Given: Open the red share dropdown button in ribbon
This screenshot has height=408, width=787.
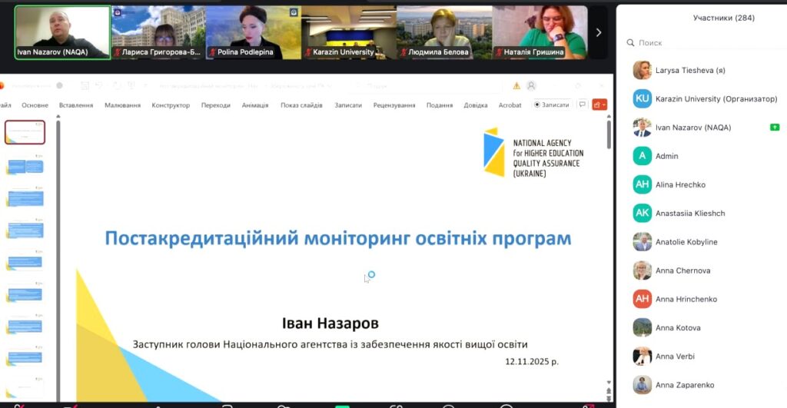Looking at the screenshot, I should [599, 104].
